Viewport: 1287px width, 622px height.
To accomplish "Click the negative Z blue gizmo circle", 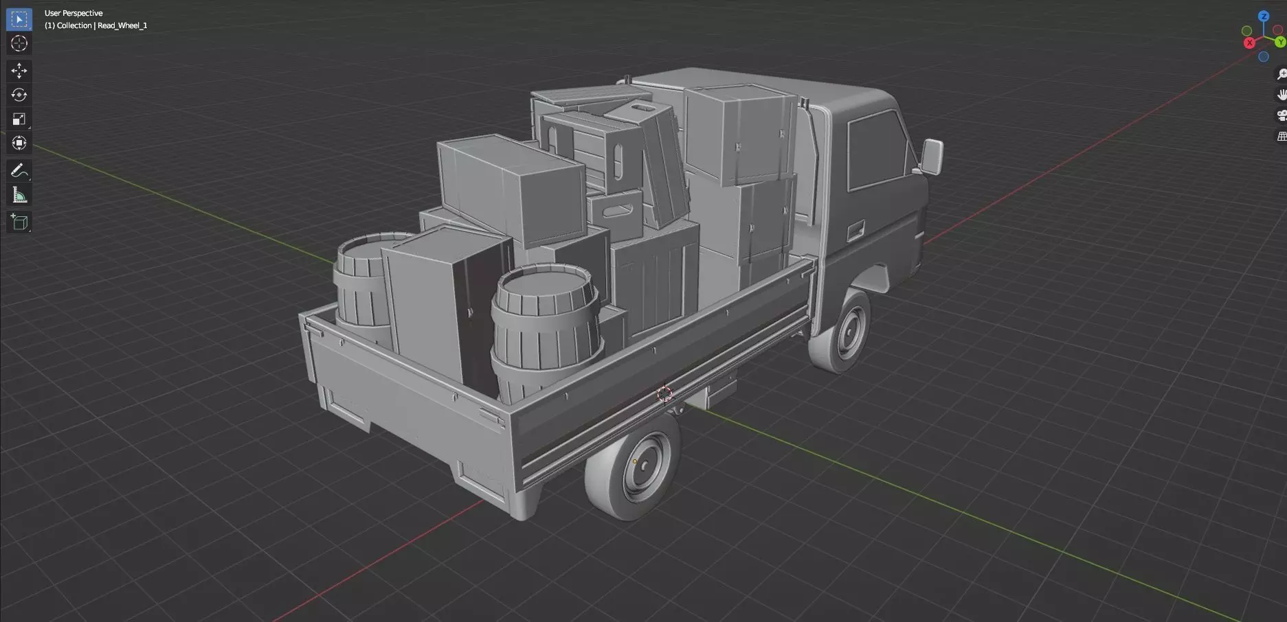I will coord(1264,57).
